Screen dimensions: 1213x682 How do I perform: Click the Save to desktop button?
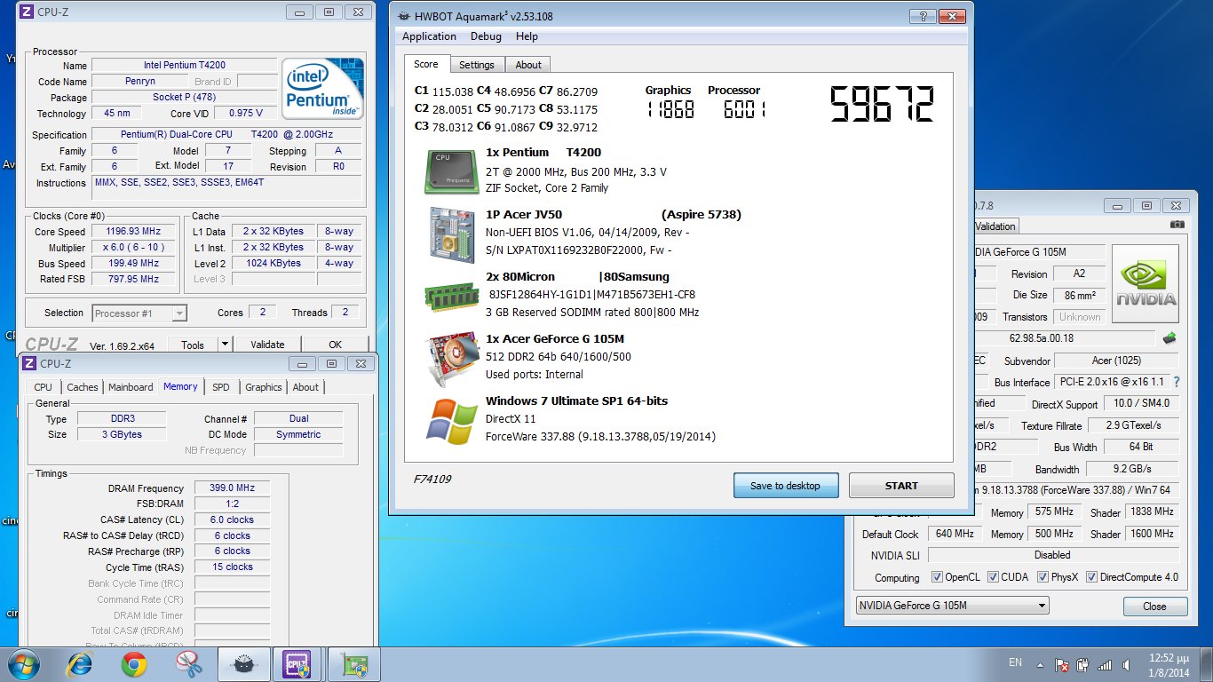point(786,486)
